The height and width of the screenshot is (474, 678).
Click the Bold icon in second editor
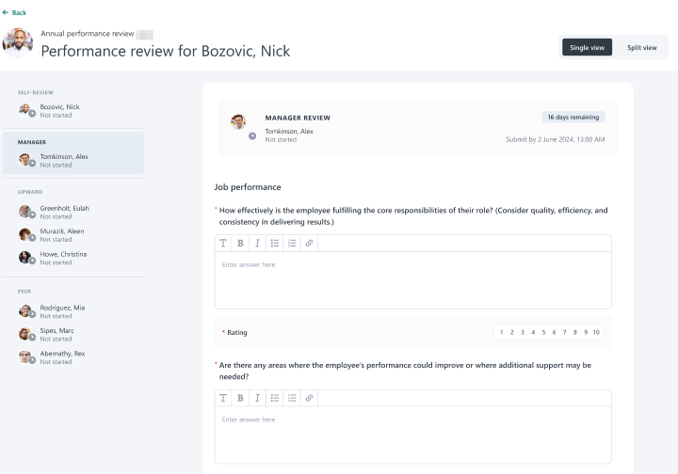click(240, 398)
